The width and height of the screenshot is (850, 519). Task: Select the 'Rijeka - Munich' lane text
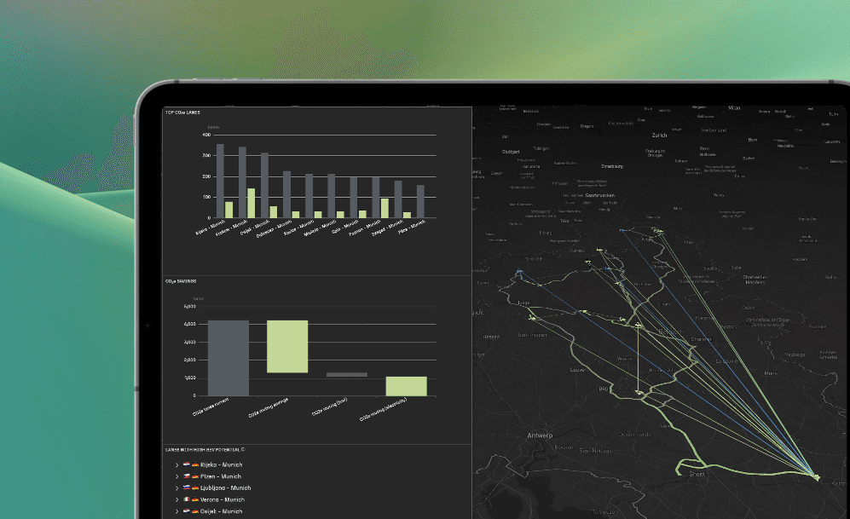[221, 464]
